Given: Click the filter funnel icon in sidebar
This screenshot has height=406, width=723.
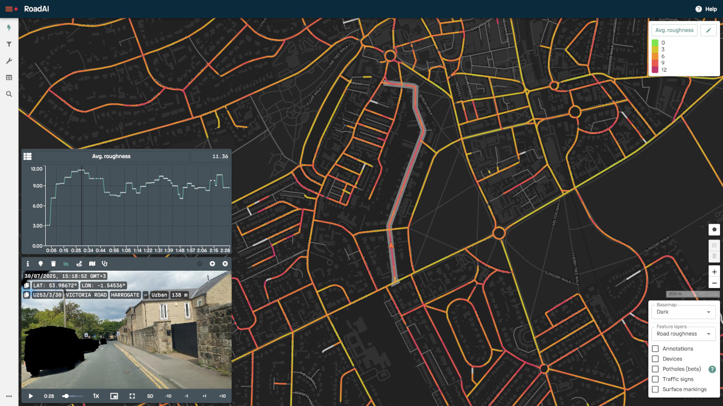Looking at the screenshot, I should (x=9, y=45).
